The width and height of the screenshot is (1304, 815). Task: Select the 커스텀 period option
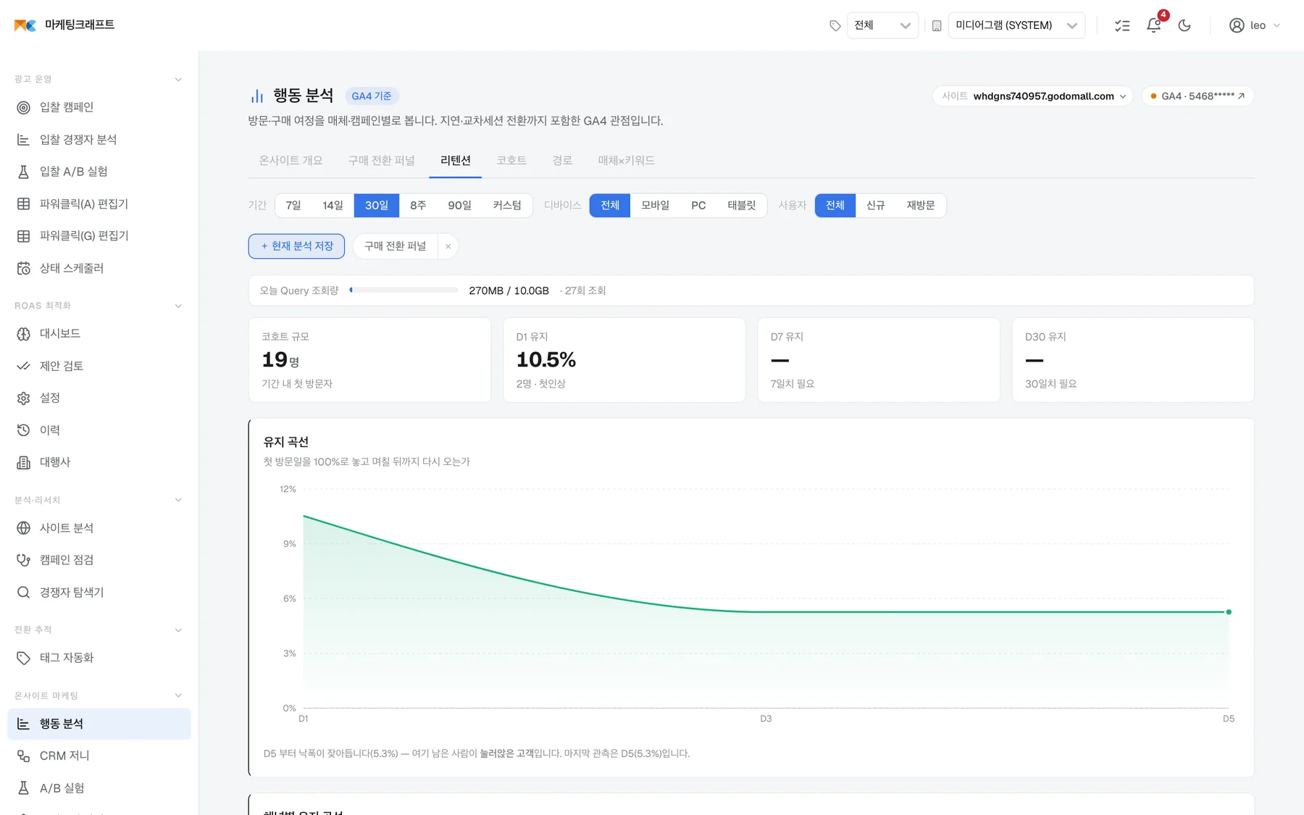pyautogui.click(x=507, y=206)
